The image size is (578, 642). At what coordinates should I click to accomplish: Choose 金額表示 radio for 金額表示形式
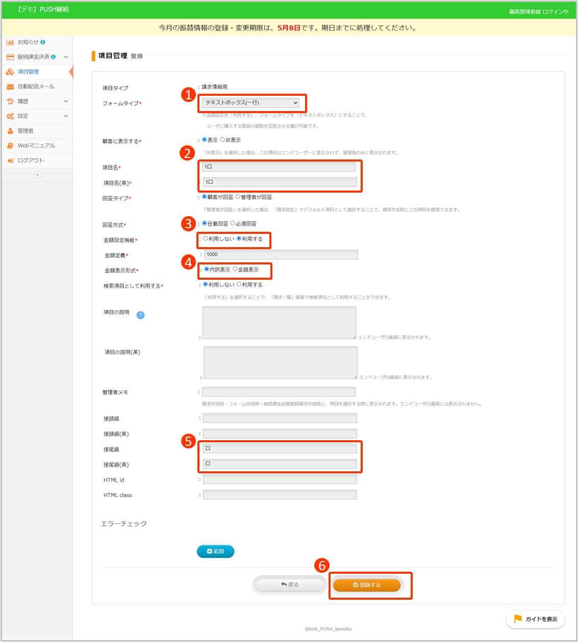[x=235, y=269]
